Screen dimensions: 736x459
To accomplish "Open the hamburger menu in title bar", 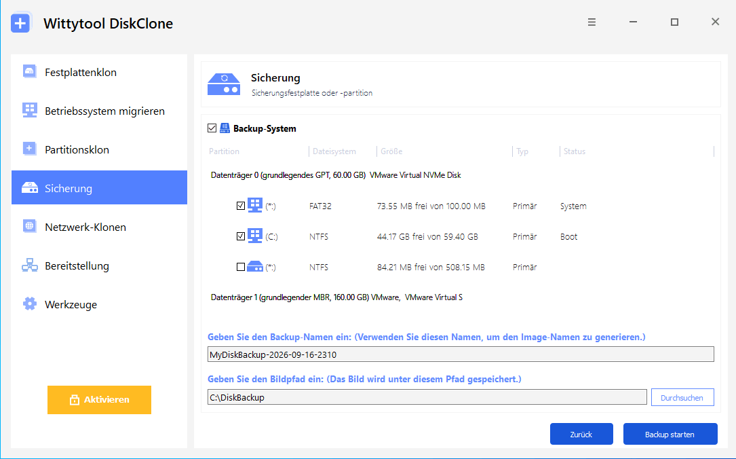I will [x=592, y=22].
